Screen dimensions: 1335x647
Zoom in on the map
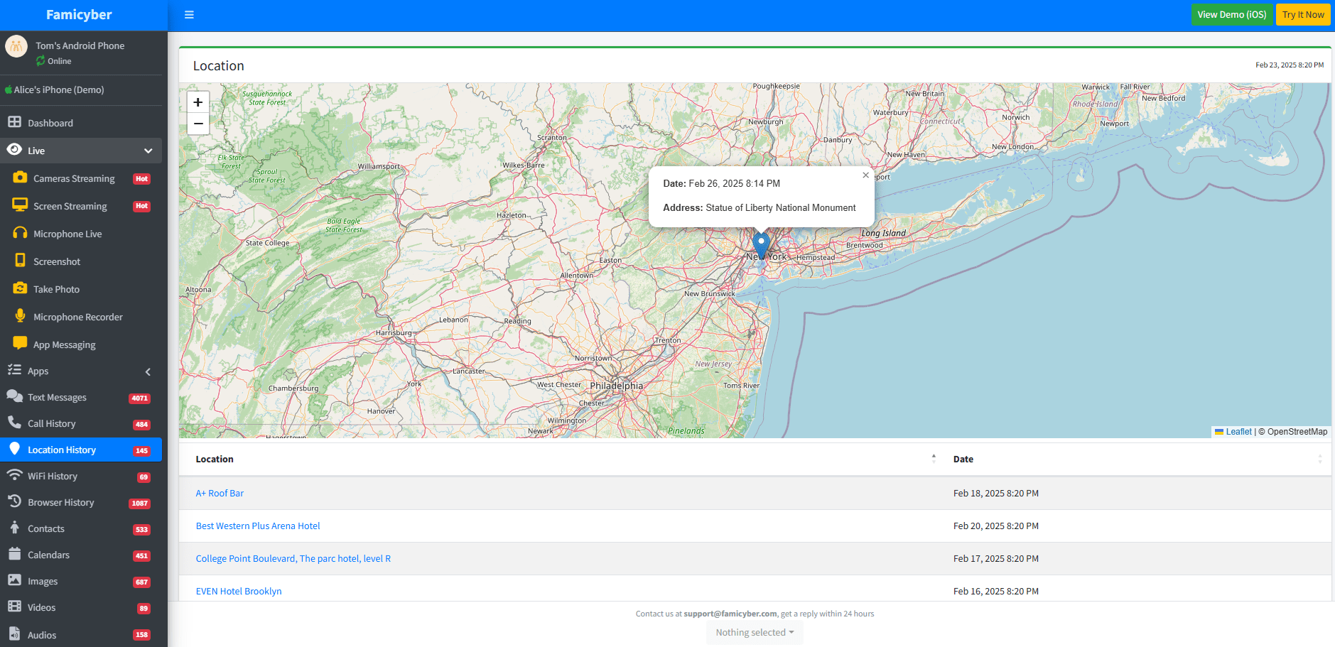coord(198,102)
